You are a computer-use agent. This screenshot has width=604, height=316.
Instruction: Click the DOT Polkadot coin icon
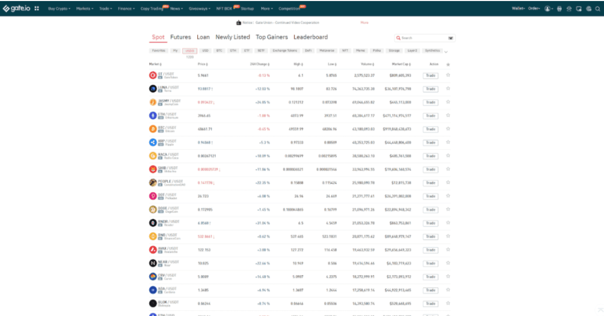153,196
